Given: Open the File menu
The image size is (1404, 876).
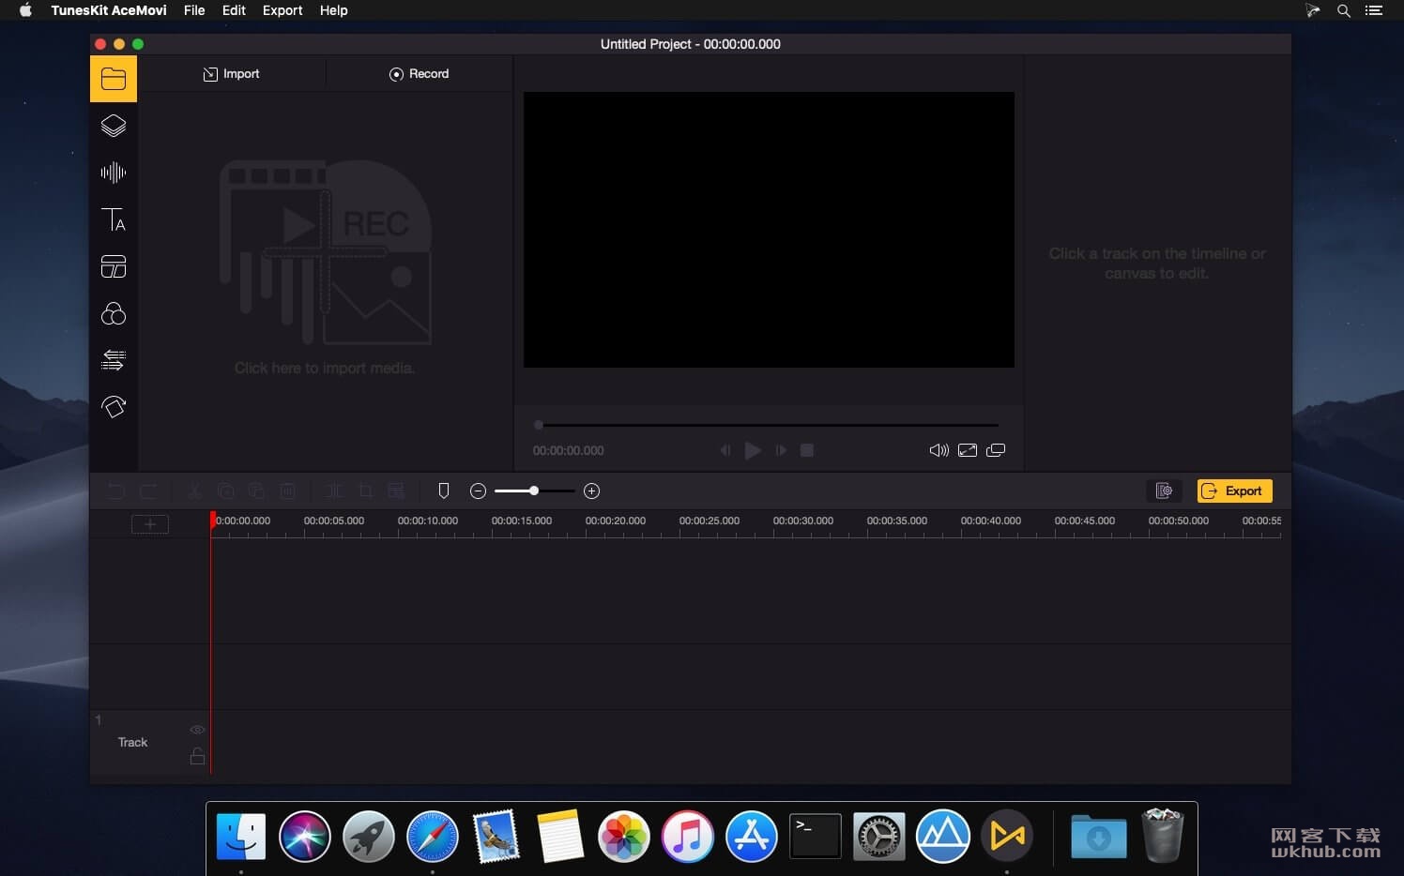Looking at the screenshot, I should pyautogui.click(x=194, y=10).
